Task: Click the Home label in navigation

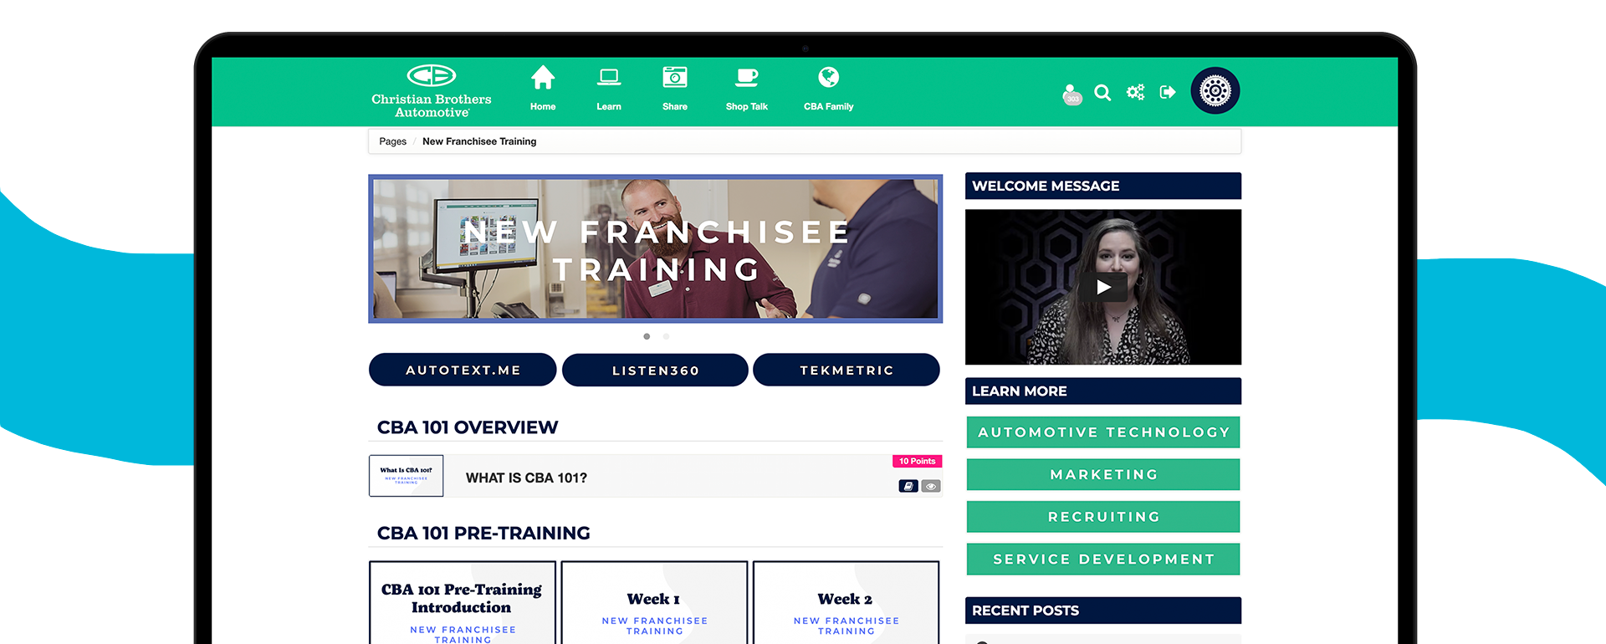Action: click(543, 106)
